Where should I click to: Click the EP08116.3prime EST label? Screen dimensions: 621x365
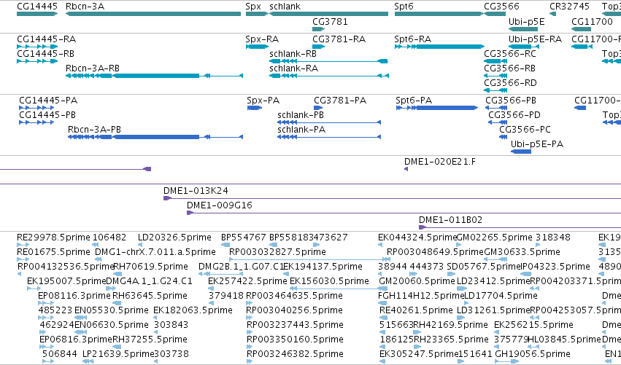pos(74,297)
